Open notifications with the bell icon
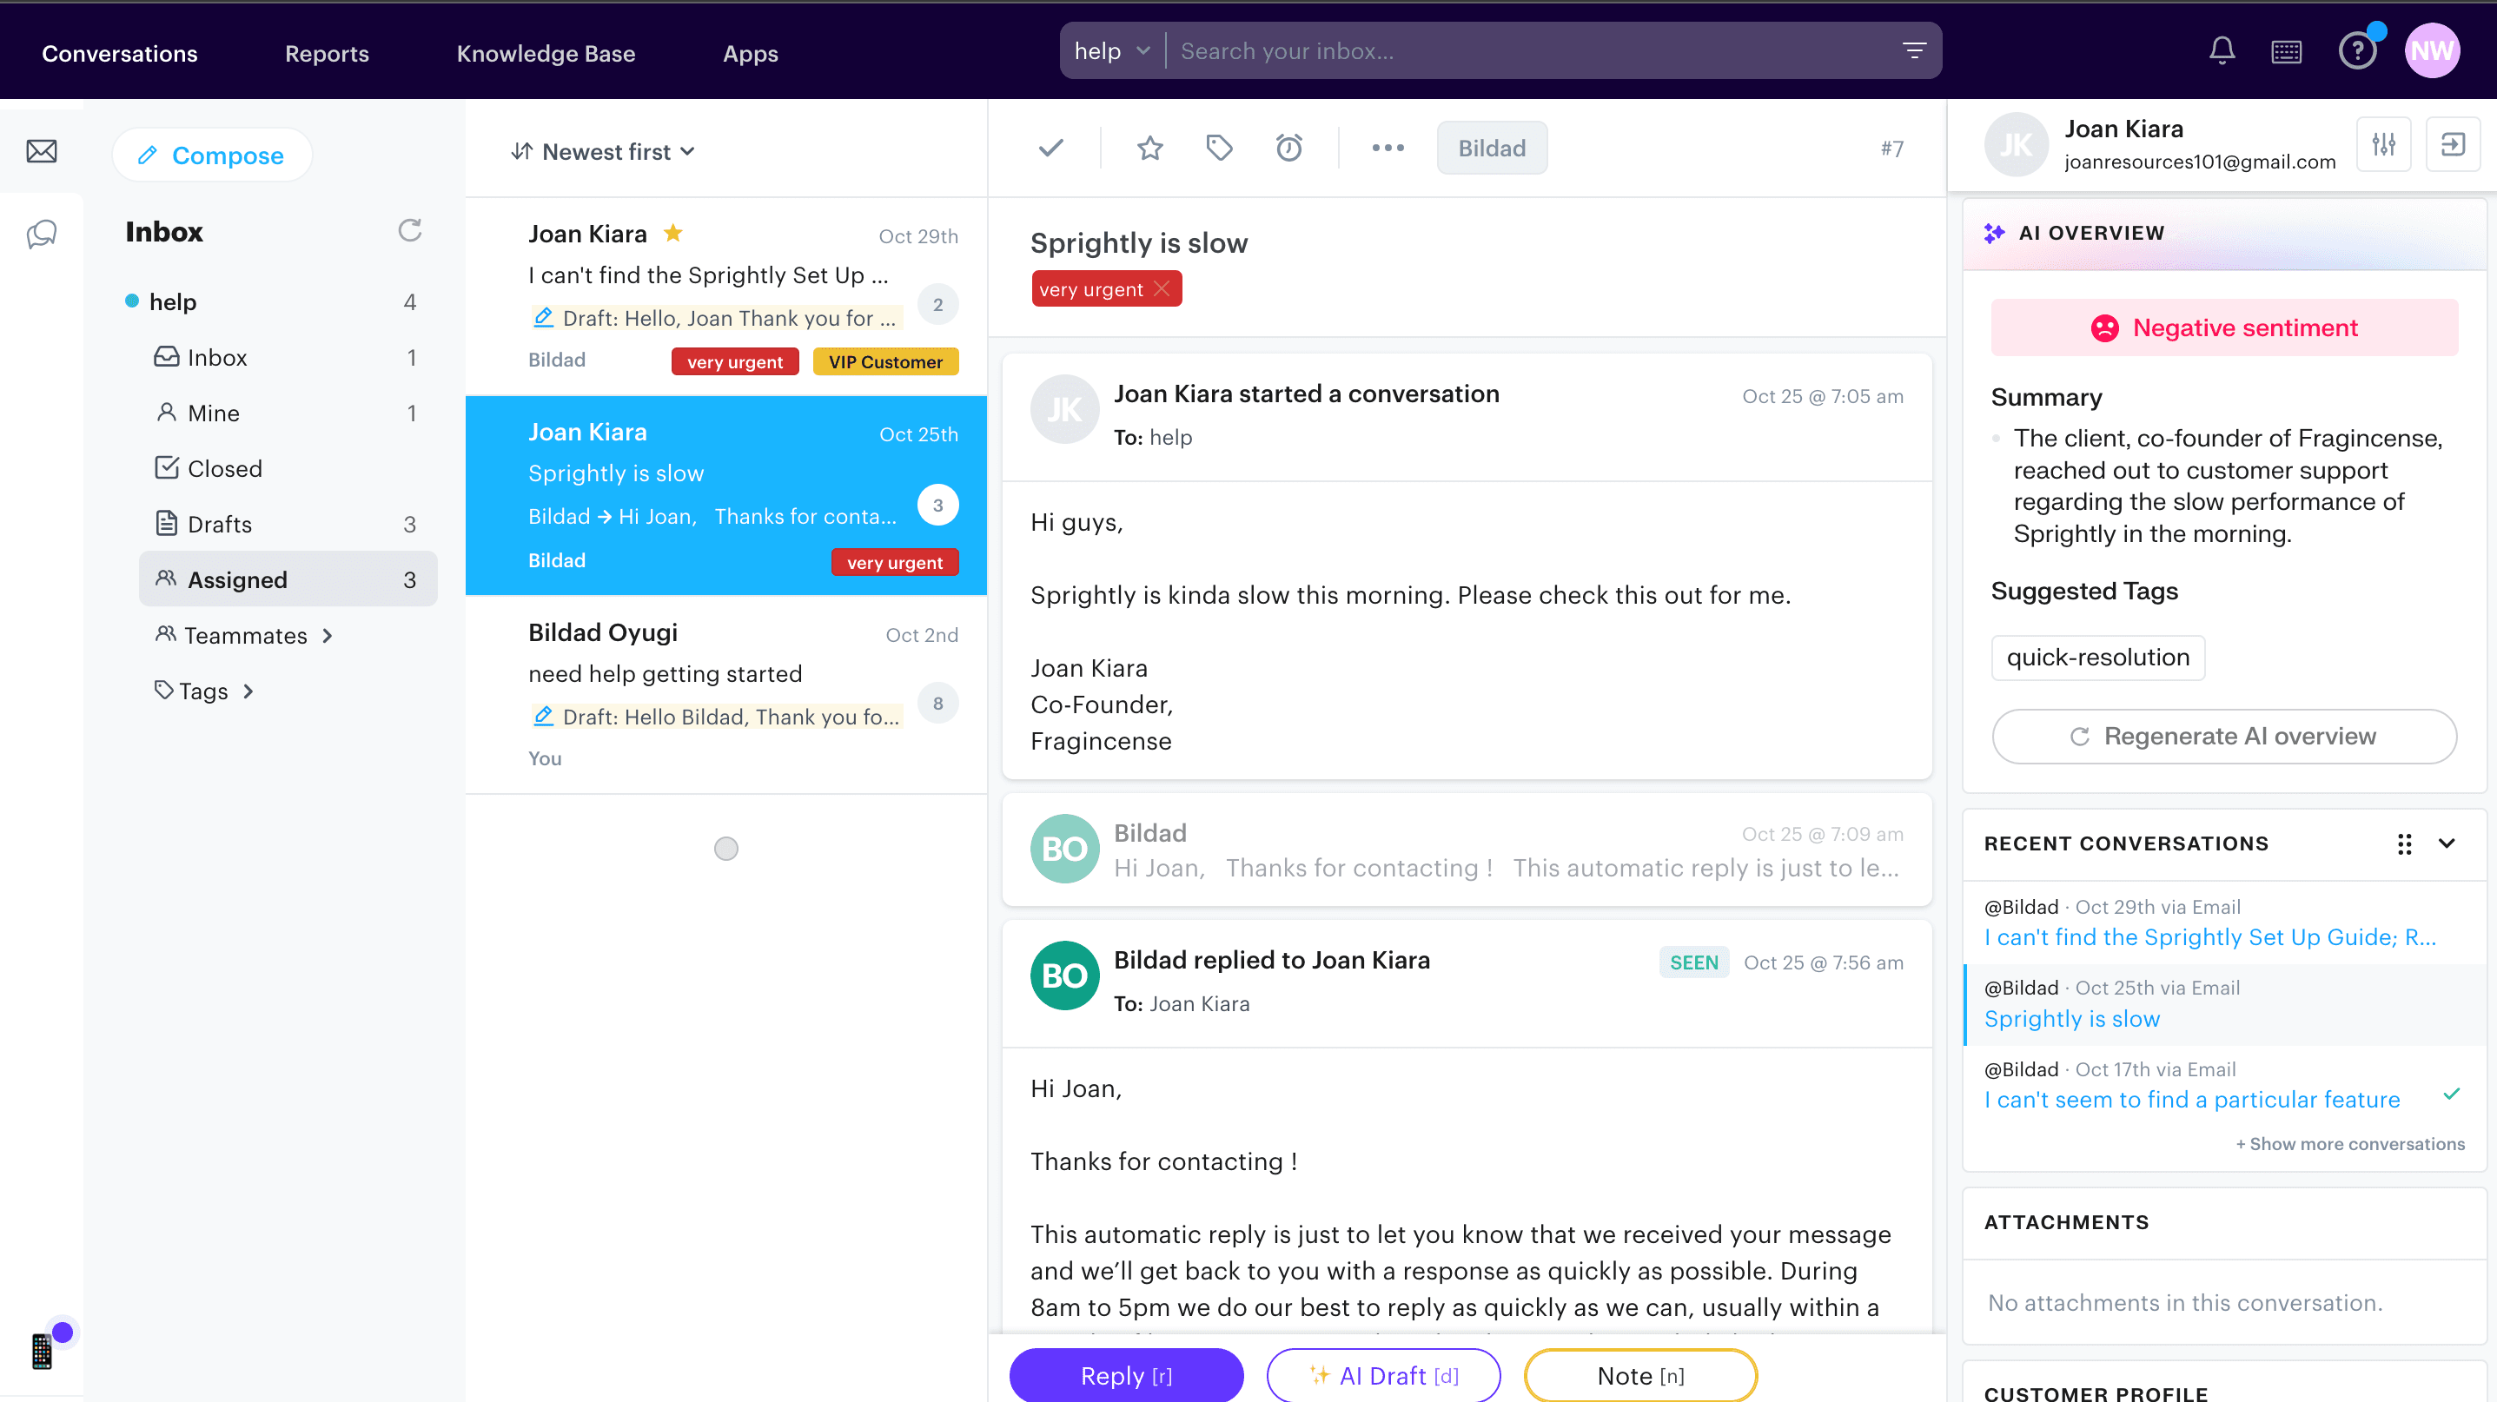 click(2221, 50)
